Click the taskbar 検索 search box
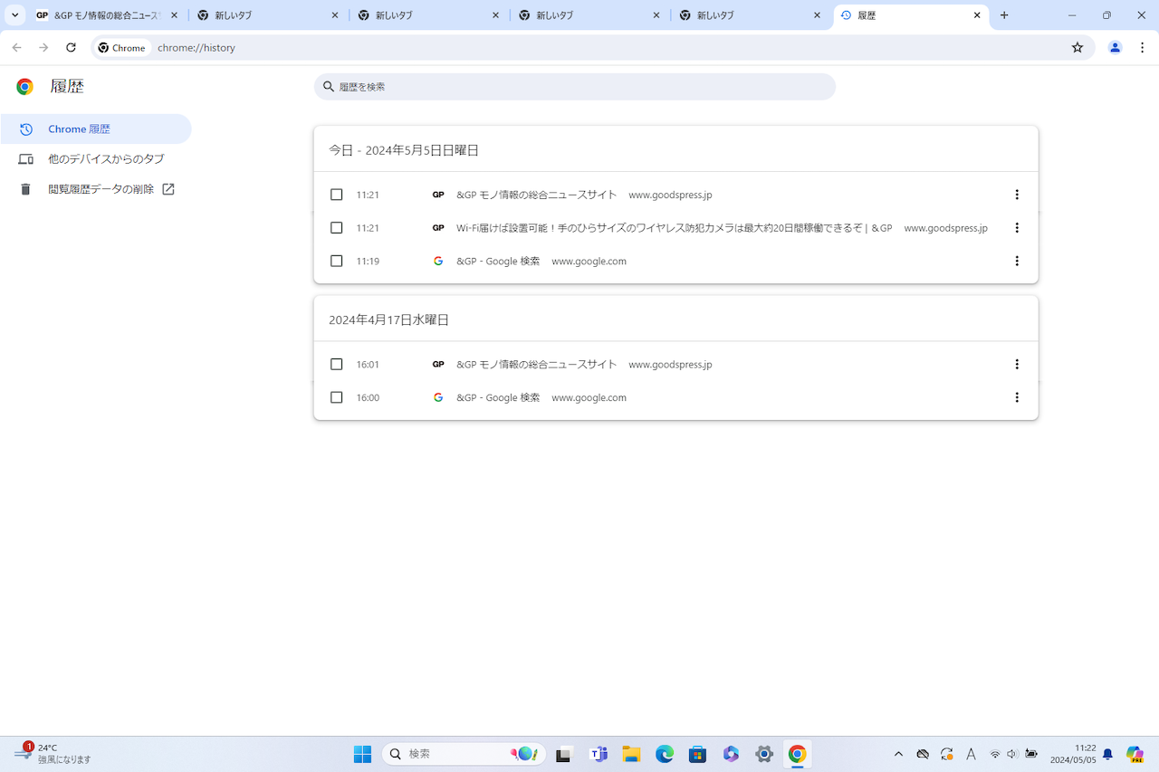 point(463,754)
